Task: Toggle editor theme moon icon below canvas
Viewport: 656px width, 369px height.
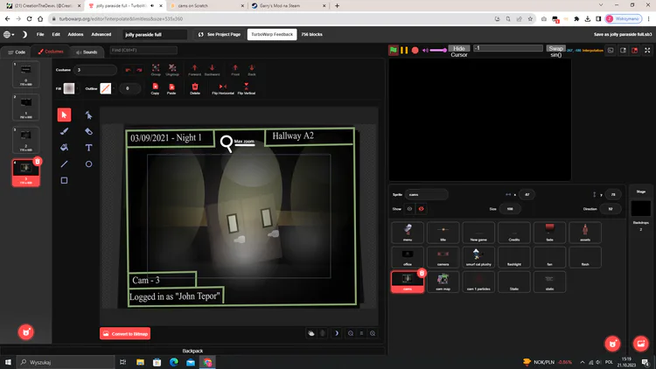Action: click(337, 333)
